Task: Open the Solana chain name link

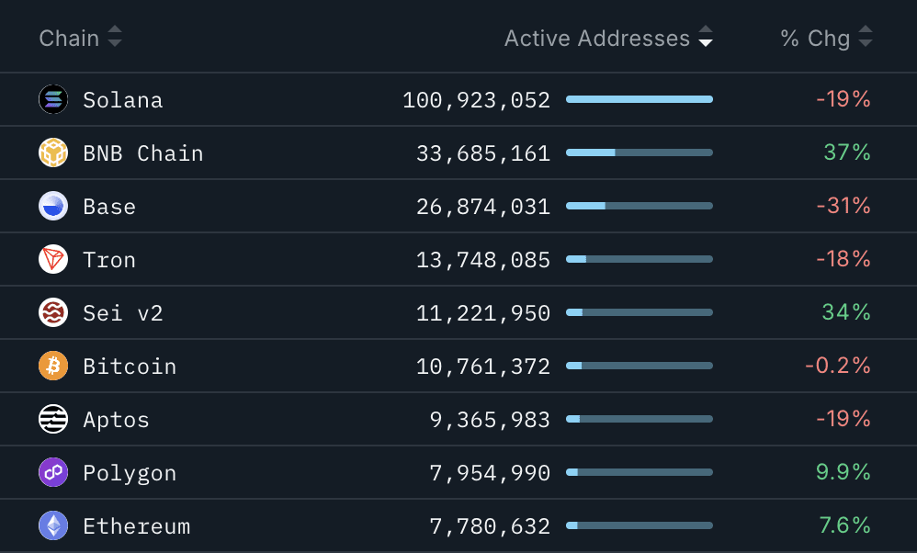Action: coord(123,100)
